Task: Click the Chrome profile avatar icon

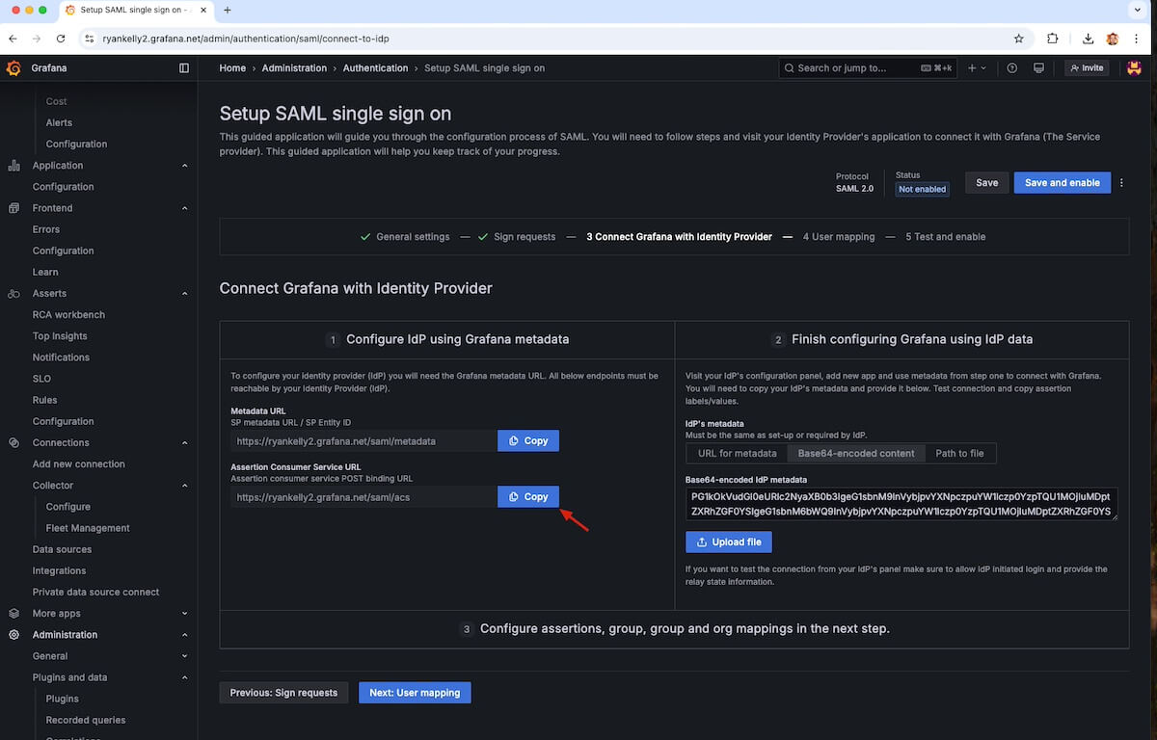Action: [x=1113, y=39]
